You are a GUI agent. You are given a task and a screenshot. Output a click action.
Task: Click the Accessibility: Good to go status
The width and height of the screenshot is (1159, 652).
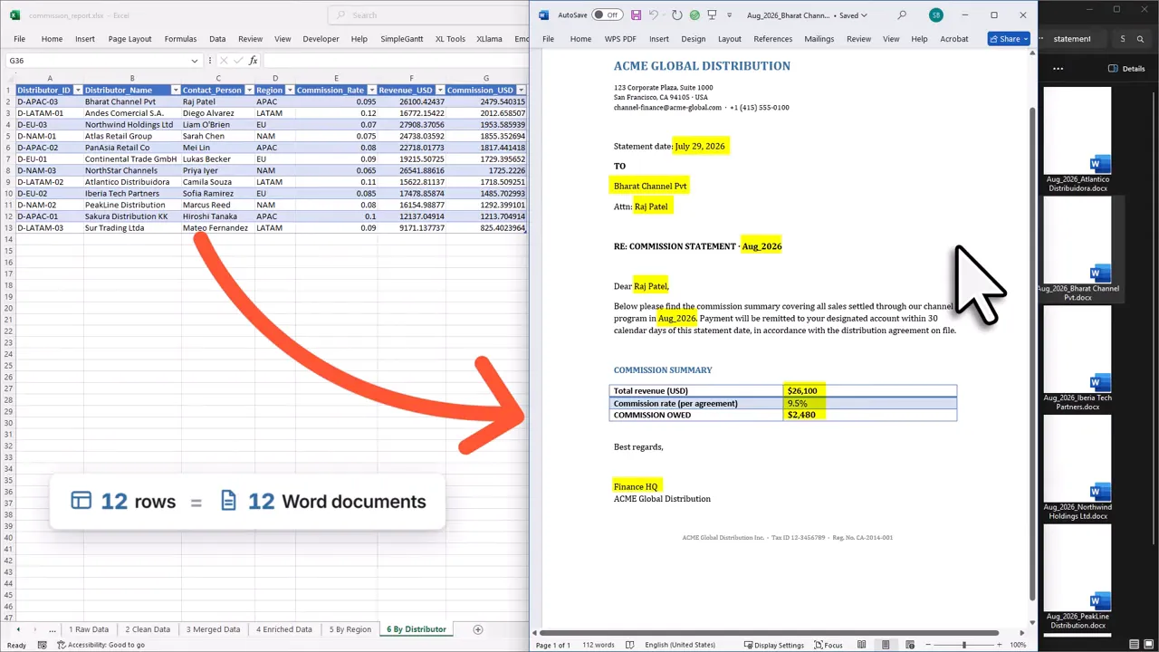click(x=101, y=645)
